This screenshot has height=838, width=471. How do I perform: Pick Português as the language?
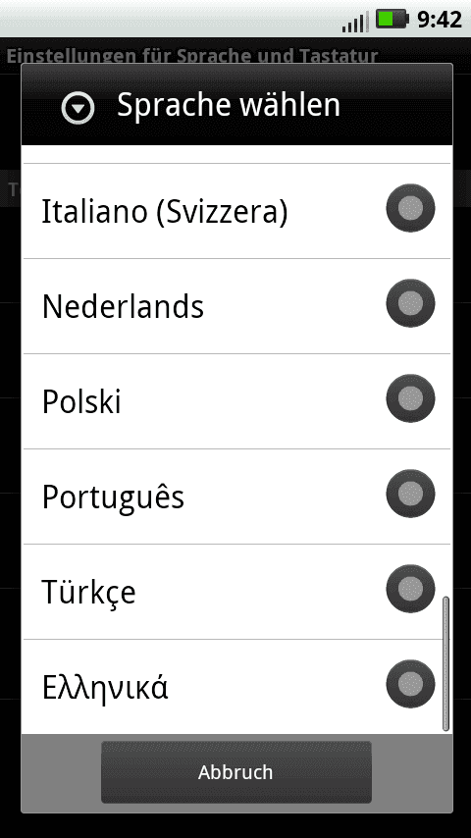[236, 497]
